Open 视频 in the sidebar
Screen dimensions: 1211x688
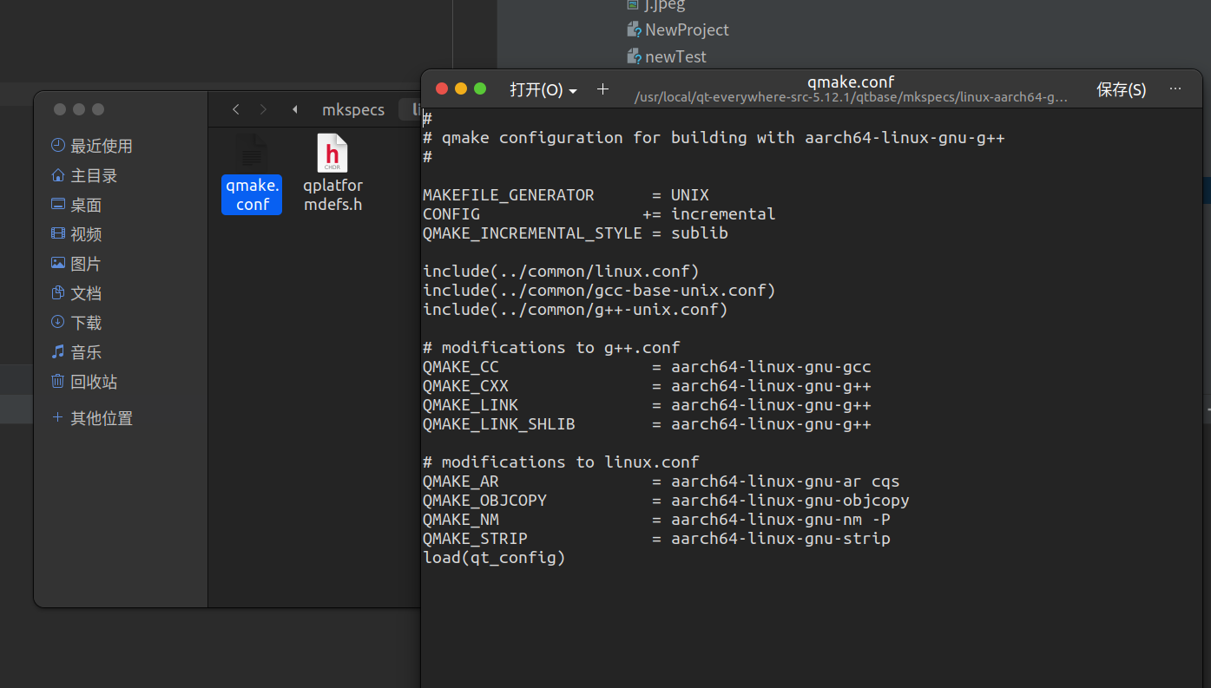[76, 234]
